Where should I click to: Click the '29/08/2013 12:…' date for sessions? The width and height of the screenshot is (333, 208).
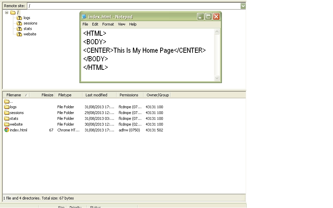[x=100, y=113]
